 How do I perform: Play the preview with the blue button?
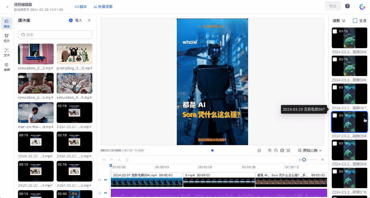point(212,150)
